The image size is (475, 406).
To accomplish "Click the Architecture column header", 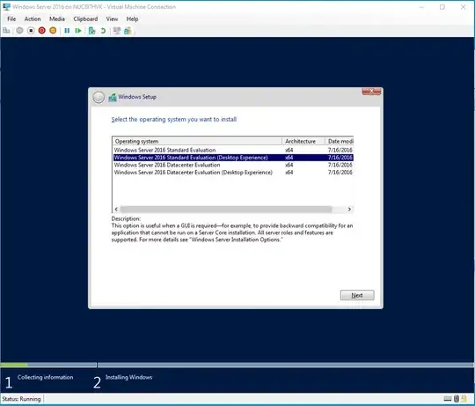I will [303, 141].
